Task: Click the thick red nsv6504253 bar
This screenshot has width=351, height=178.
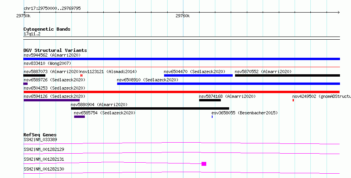Action: coord(181,92)
